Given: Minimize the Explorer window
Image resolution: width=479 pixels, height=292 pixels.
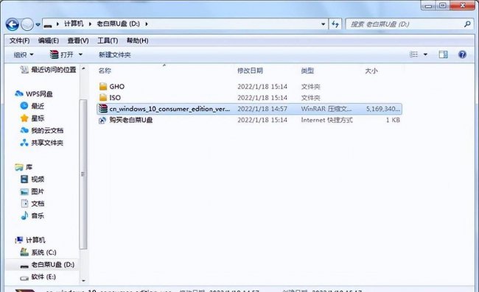Looking at the screenshot, I should [x=429, y=6].
